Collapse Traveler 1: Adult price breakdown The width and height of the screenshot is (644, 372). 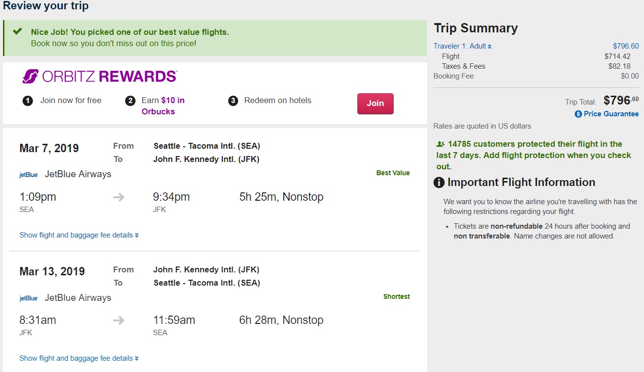(462, 46)
